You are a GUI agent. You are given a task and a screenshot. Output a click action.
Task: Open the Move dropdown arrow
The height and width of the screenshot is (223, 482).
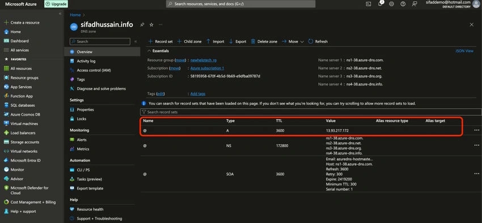pos(302,41)
